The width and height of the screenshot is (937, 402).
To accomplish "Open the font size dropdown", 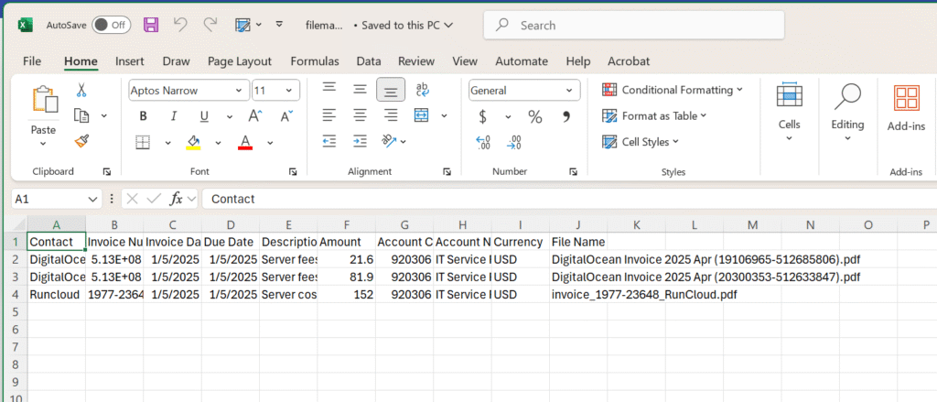I will pyautogui.click(x=289, y=91).
